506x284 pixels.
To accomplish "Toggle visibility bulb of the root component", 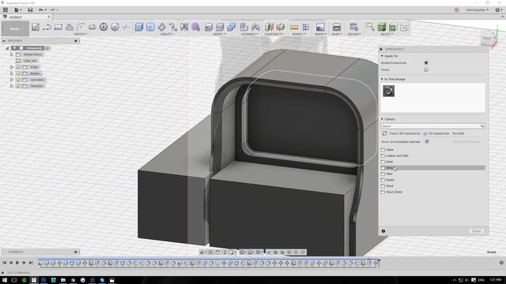I will [x=14, y=48].
